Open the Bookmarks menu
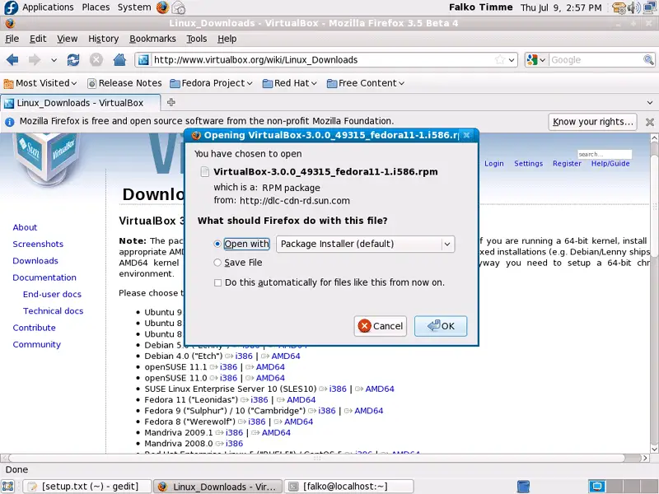 click(x=152, y=39)
